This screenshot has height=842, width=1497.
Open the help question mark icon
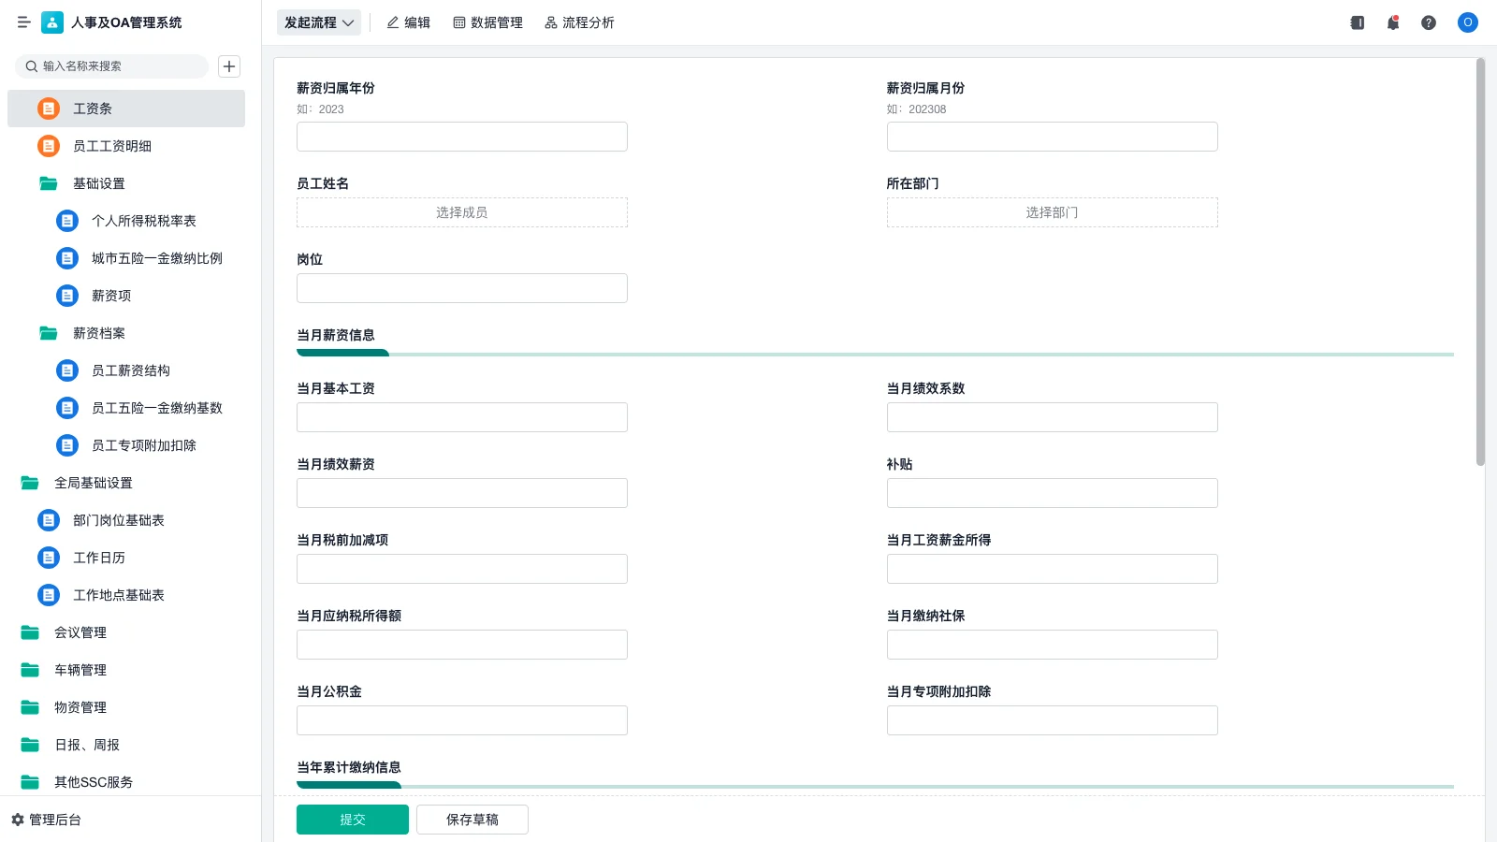point(1429,22)
